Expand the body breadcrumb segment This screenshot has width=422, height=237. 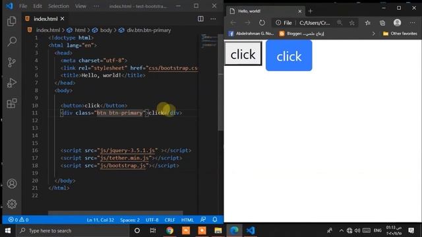coord(105,30)
